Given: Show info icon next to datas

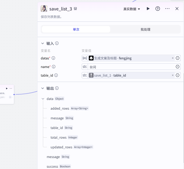Looking at the screenshot, I should pyautogui.click(x=53, y=58).
